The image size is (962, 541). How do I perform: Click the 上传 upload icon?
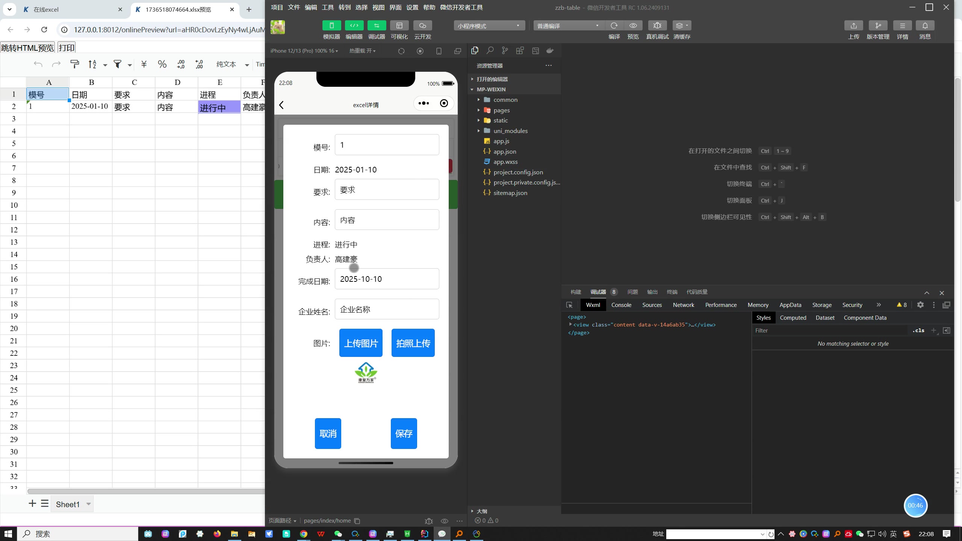[853, 26]
